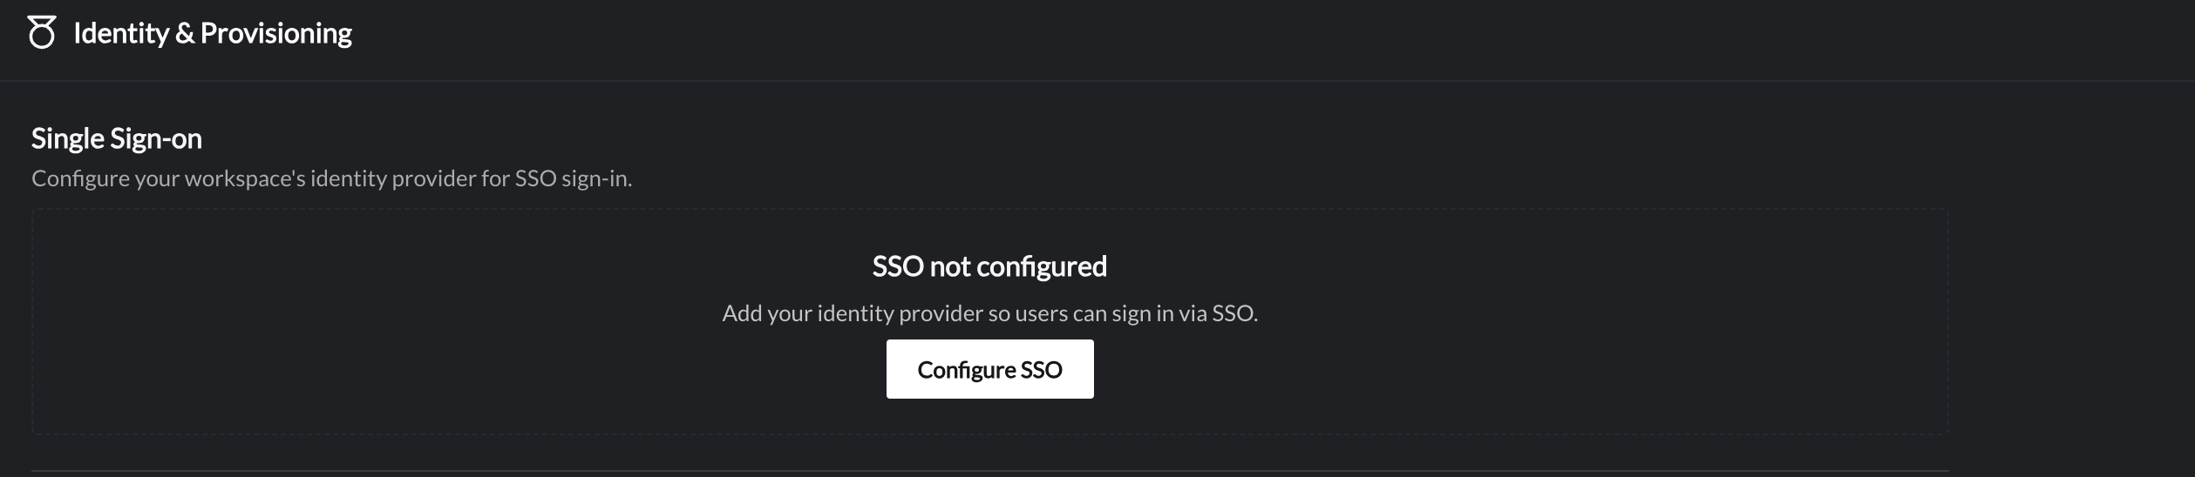Viewport: 2195px width, 477px height.
Task: Click the SSO label inside the white button
Action: coord(1042,370)
